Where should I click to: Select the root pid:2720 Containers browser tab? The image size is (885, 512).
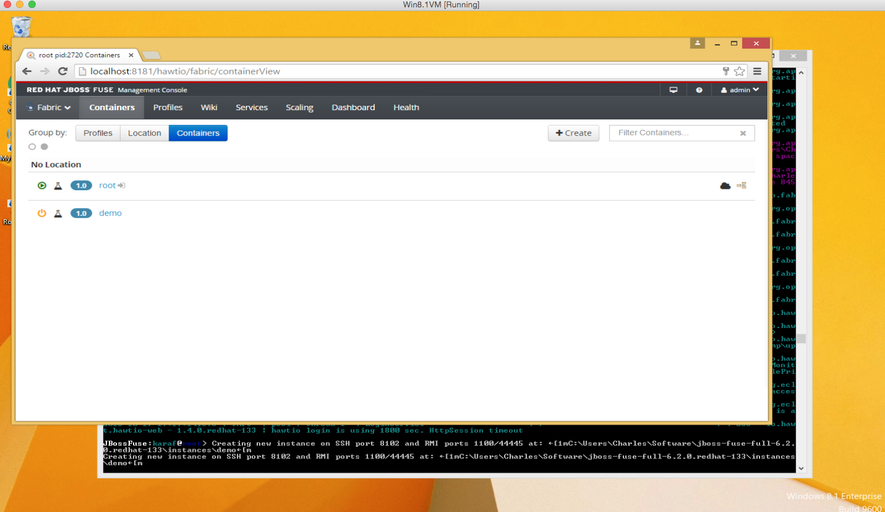(x=79, y=55)
